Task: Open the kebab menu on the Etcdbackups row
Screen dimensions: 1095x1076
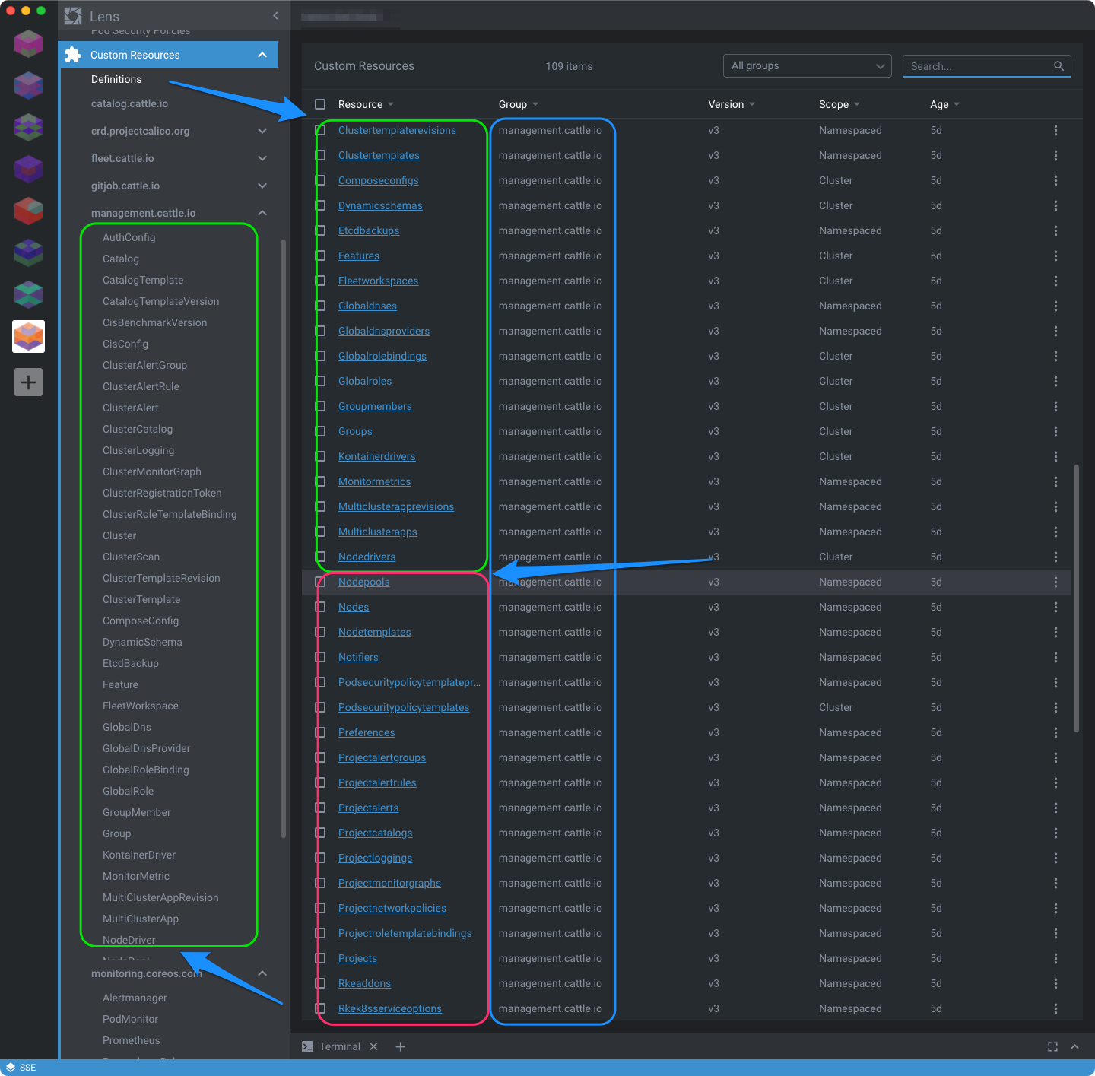Action: click(x=1056, y=230)
